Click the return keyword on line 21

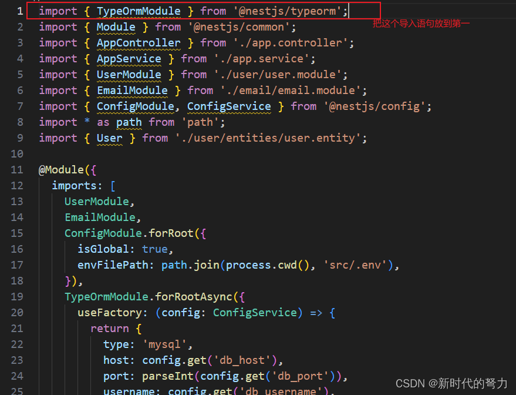(110, 328)
